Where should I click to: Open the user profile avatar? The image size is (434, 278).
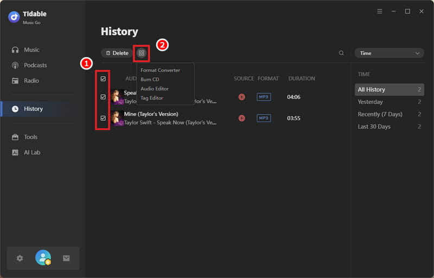pyautogui.click(x=43, y=257)
